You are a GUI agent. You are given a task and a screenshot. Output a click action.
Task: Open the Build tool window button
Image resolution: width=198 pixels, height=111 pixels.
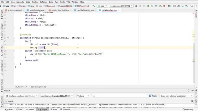pos(54,109)
